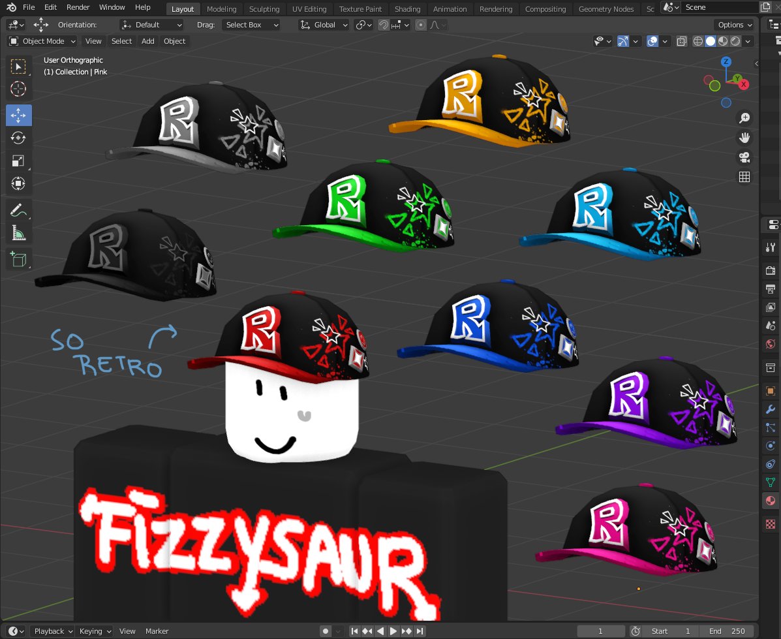Open the Global transform orientation dropdown
781x639 pixels.
(323, 25)
